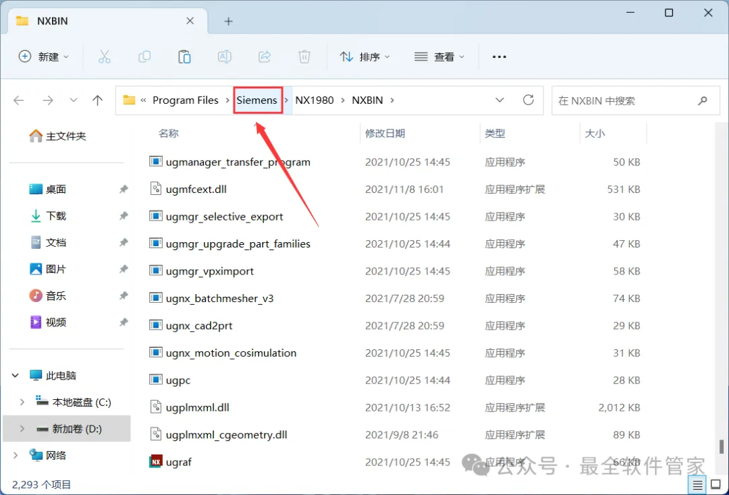
Task: Open the Desktop (桌面) quick access item
Action: pyautogui.click(x=56, y=189)
